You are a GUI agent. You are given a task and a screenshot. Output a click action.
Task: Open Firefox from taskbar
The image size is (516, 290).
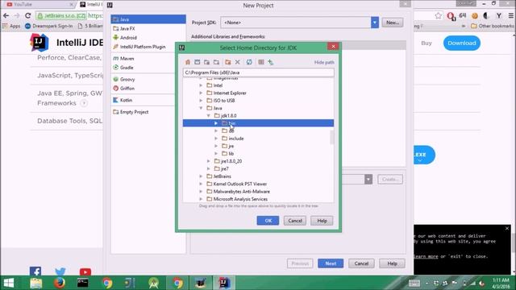pos(60,283)
